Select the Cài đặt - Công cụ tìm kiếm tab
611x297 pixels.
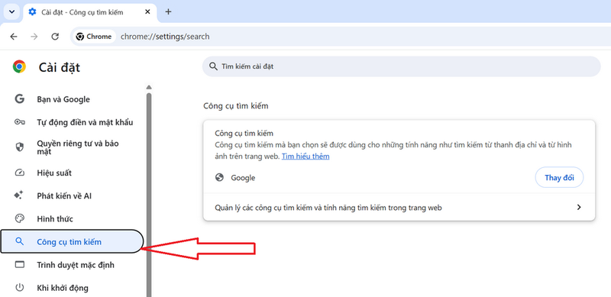[90, 12]
